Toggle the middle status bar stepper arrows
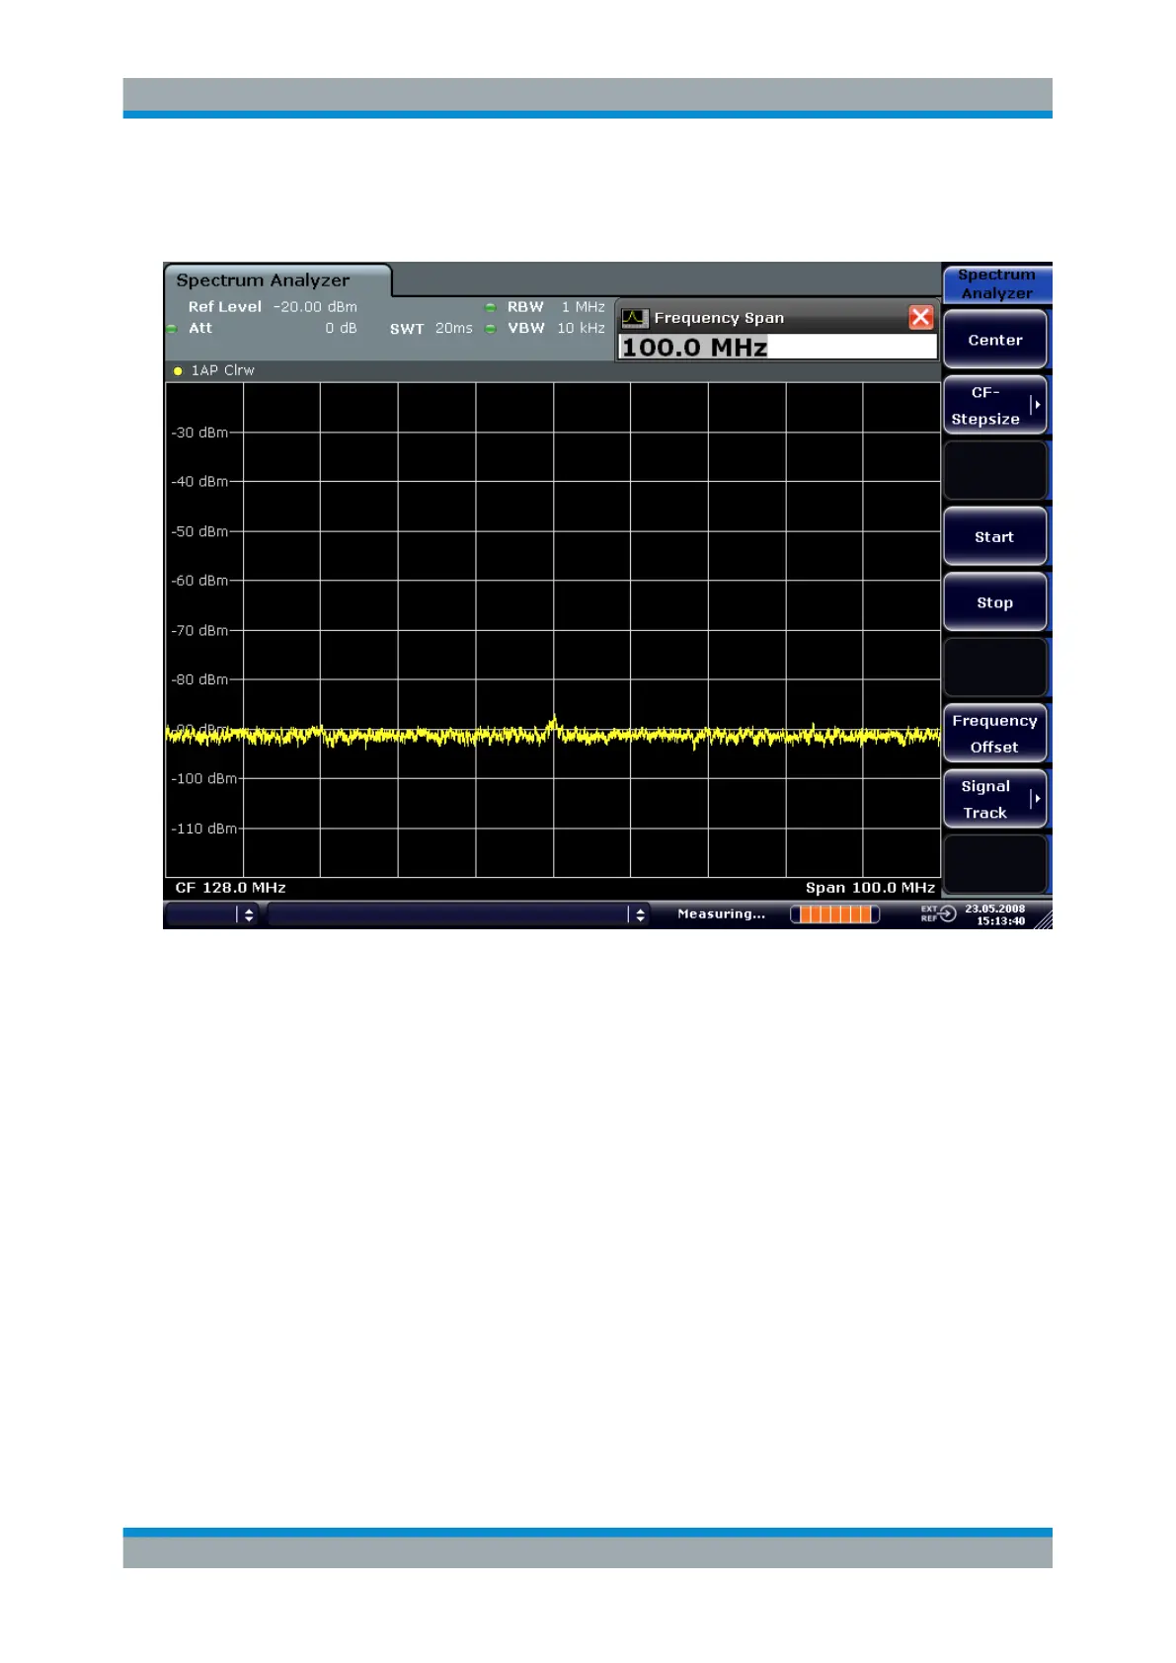This screenshot has width=1176, height=1663. pos(640,914)
